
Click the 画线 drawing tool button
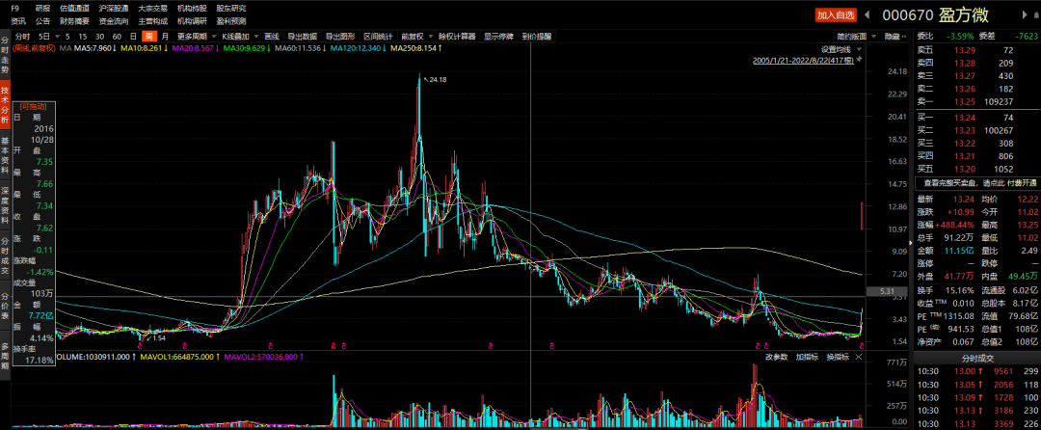point(272,37)
